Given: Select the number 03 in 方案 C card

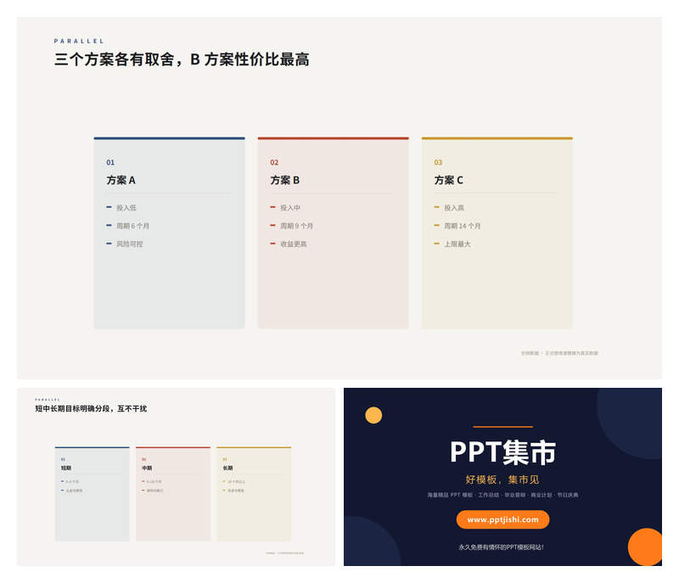Looking at the screenshot, I should [x=438, y=162].
